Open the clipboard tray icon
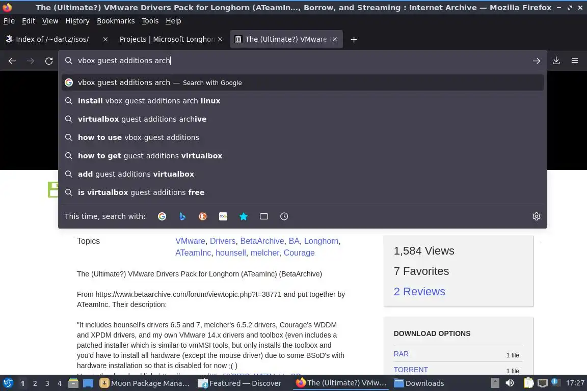This screenshot has width=587, height=391. point(528,383)
